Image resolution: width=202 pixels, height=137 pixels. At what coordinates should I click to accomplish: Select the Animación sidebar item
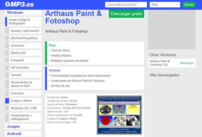(x=23, y=45)
